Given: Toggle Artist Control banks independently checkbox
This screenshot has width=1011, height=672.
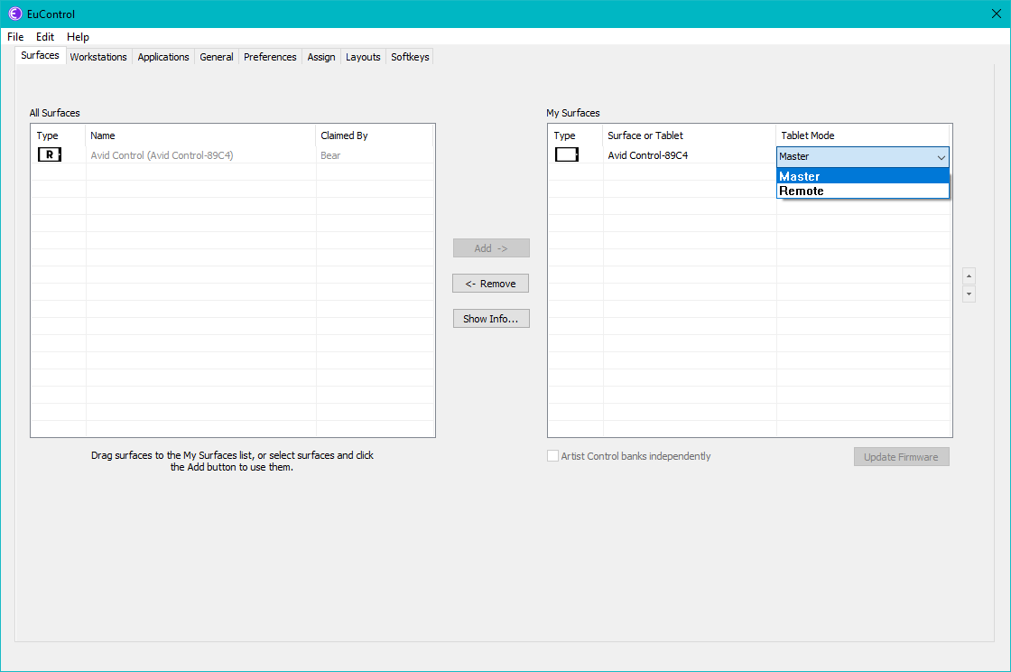Looking at the screenshot, I should pos(553,456).
